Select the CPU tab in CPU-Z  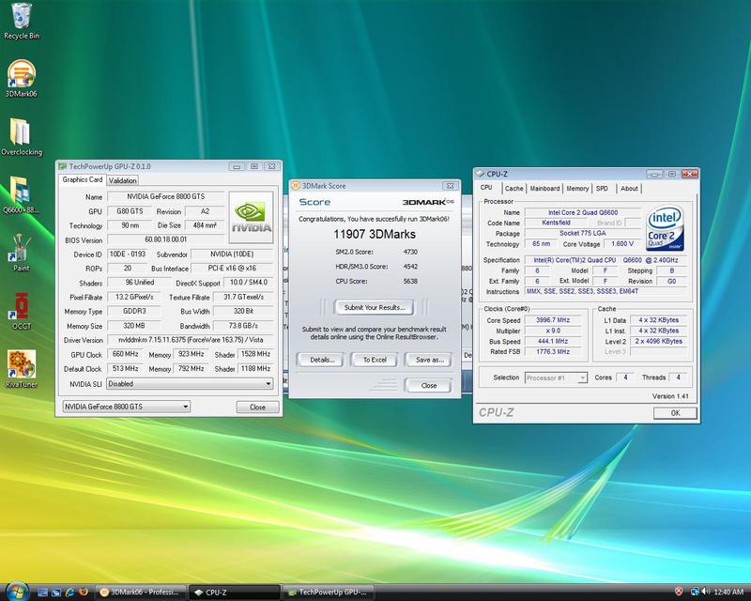click(486, 188)
